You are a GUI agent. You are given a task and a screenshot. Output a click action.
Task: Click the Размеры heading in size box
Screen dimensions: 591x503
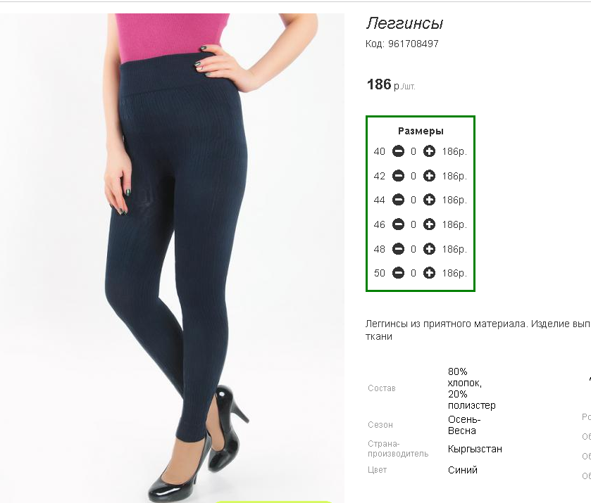point(421,131)
